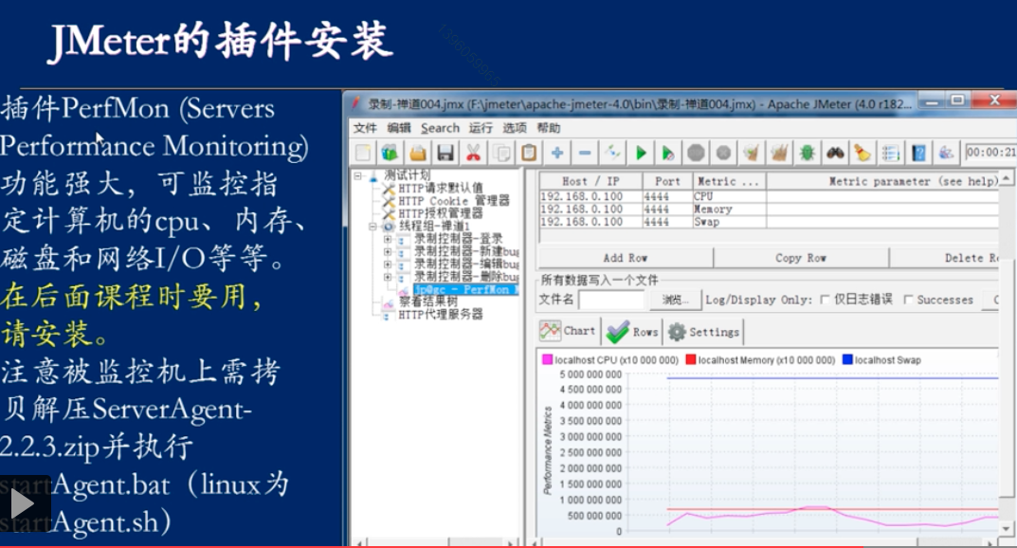Click the red localhost Memory legend swatch
The height and width of the screenshot is (548, 1017).
[x=691, y=359]
